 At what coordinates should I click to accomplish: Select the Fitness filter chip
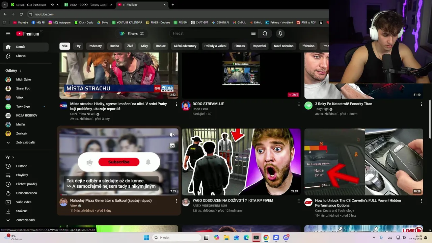tap(240, 46)
